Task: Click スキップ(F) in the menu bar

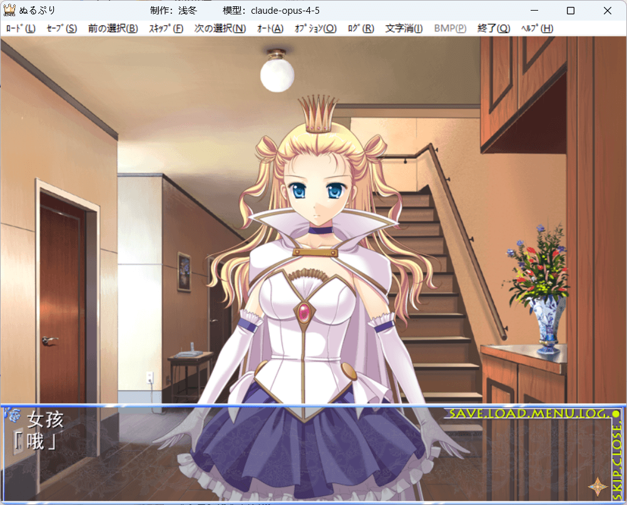Action: click(166, 29)
